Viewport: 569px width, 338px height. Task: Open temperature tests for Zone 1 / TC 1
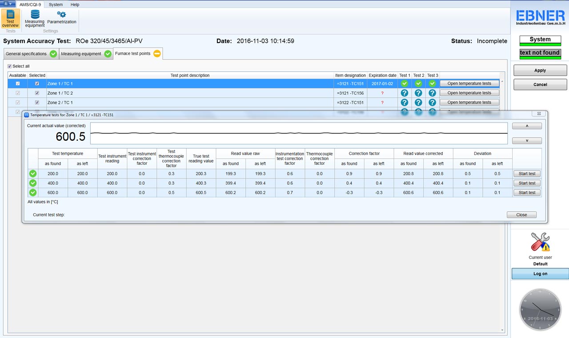click(x=469, y=84)
